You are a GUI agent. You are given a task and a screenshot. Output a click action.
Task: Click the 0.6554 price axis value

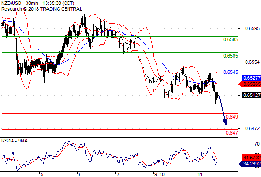252,62
